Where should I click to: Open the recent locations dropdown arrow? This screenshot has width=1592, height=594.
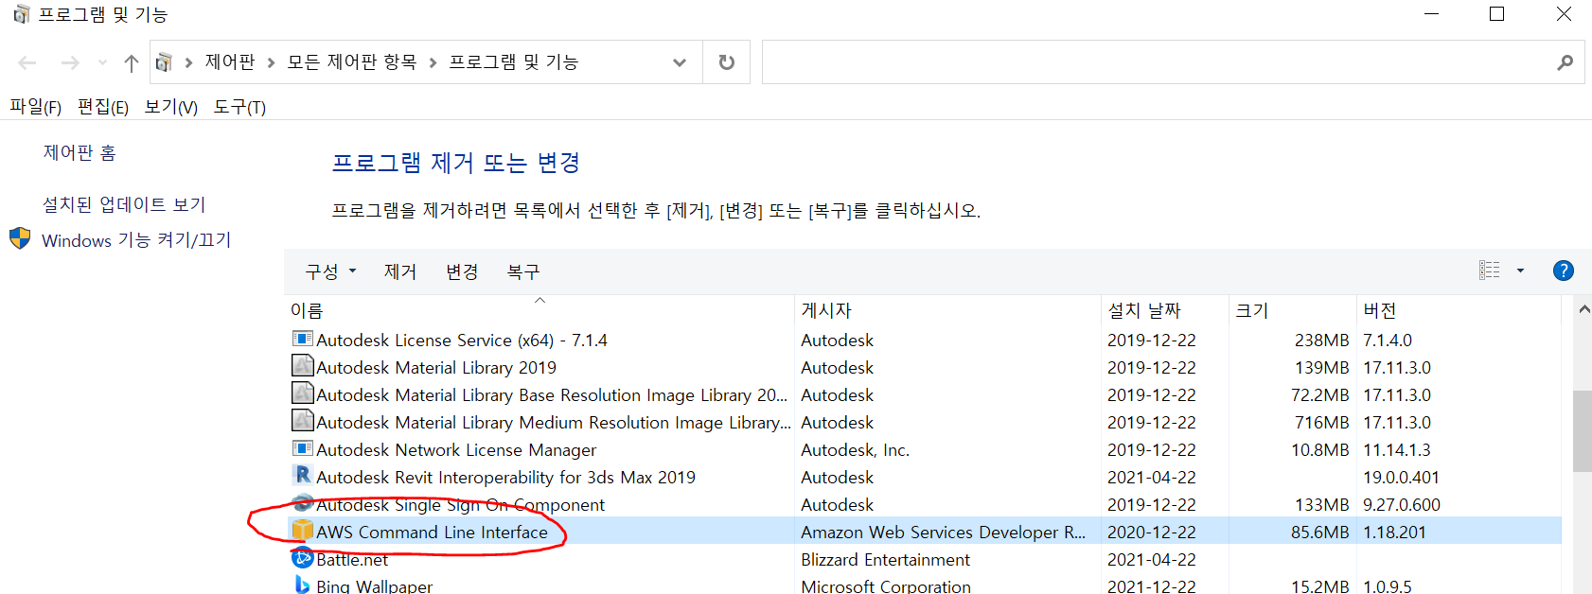[x=102, y=63]
